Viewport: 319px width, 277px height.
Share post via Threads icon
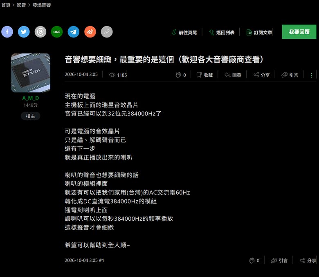click(40, 32)
